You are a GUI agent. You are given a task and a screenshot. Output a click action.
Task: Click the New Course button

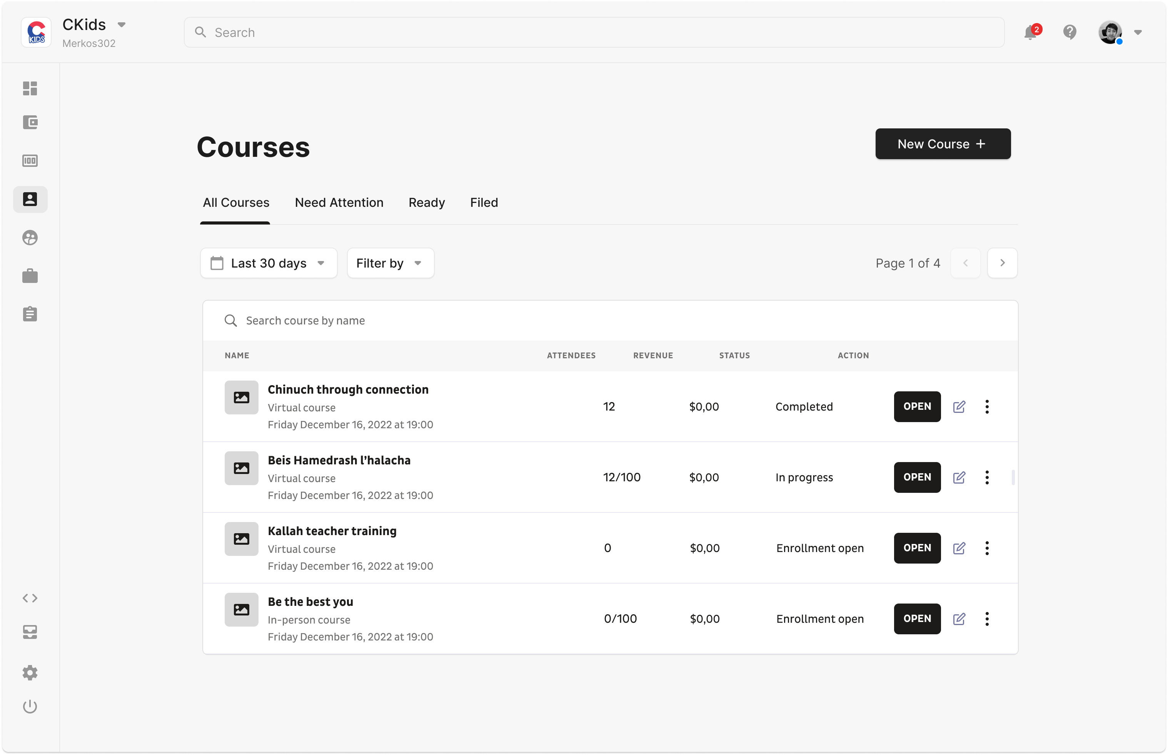click(x=942, y=144)
